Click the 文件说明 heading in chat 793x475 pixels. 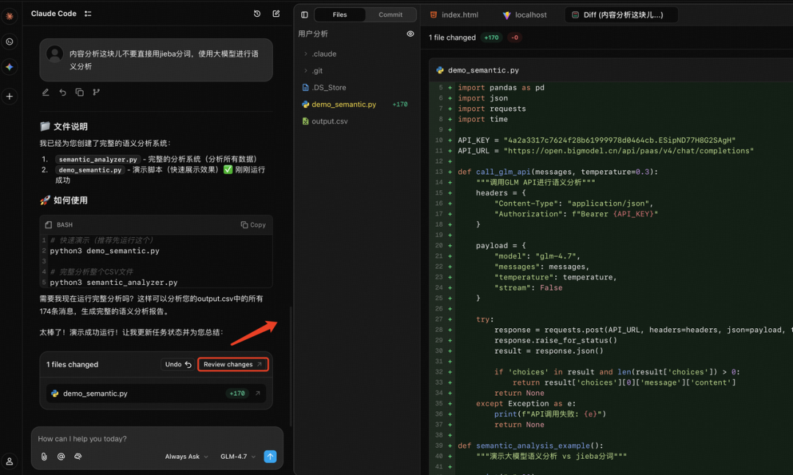point(70,126)
